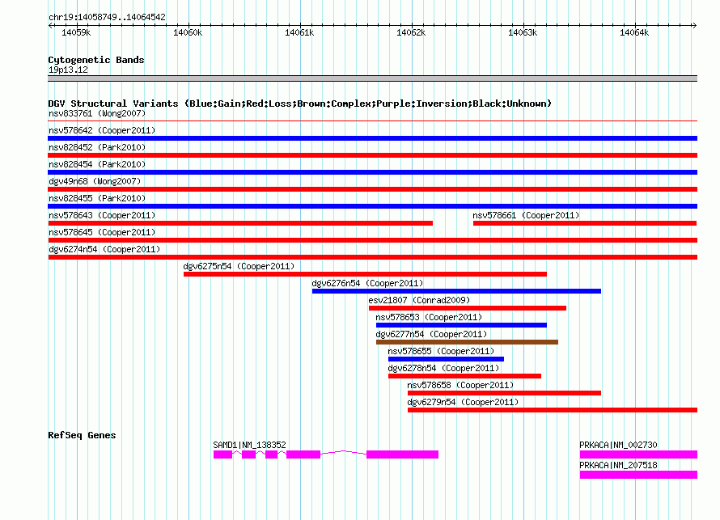Select the dgv6279n54 (Cooper2011) red bar
Viewport: 720px width, 520px height.
pos(553,410)
